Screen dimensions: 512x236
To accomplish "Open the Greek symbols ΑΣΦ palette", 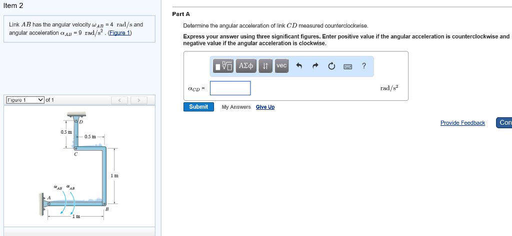I will click(246, 66).
